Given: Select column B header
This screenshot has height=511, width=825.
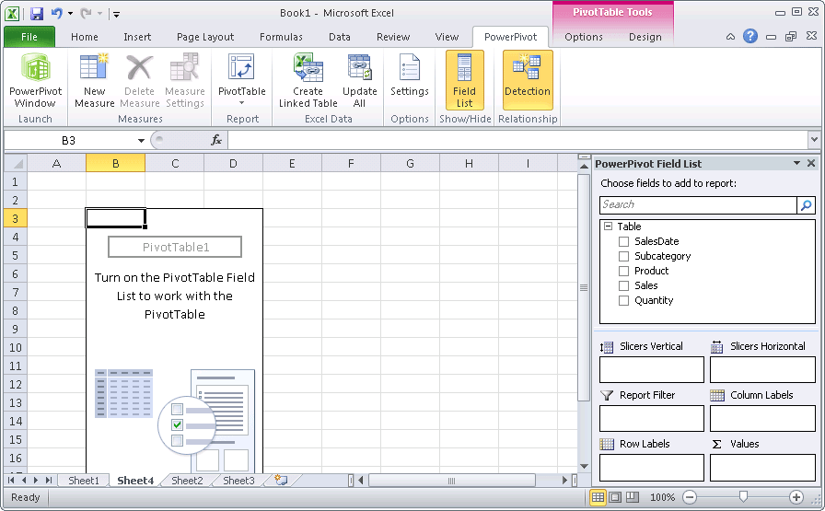Looking at the screenshot, I should pos(115,164).
